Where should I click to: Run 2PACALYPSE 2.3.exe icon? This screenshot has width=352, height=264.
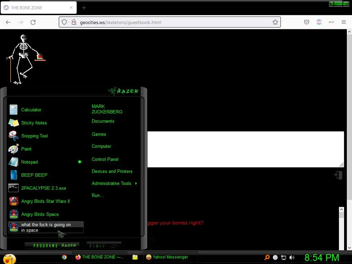point(13,188)
